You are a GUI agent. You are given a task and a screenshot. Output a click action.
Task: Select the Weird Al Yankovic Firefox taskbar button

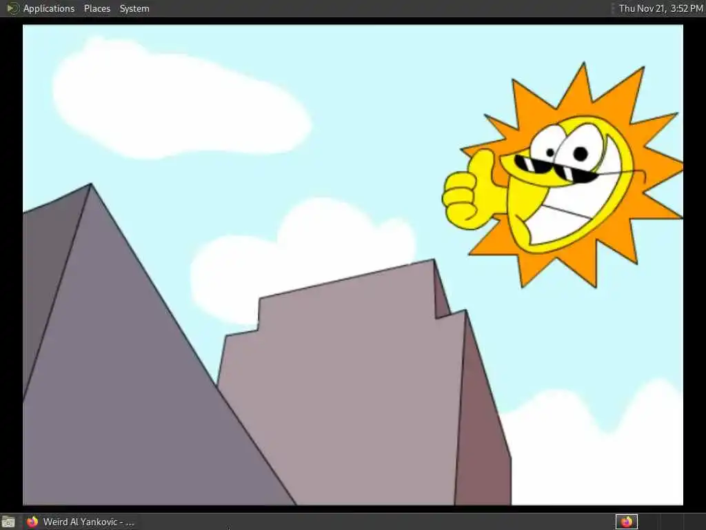(x=80, y=522)
